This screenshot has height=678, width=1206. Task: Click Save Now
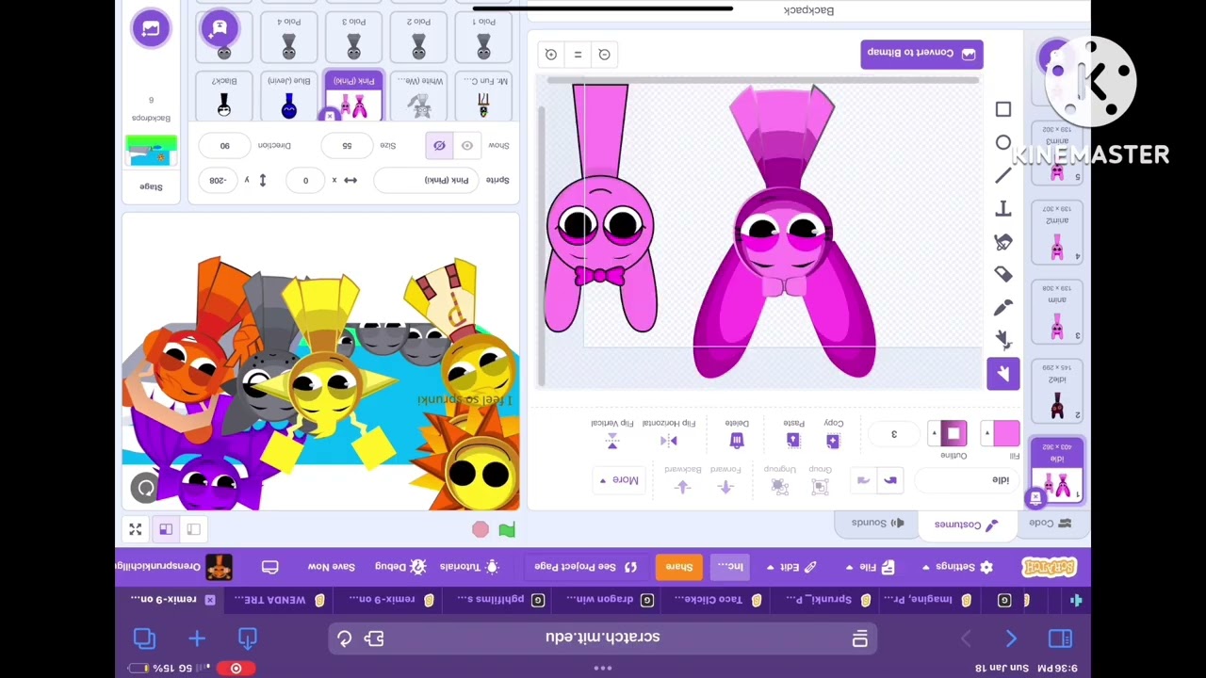pyautogui.click(x=332, y=567)
